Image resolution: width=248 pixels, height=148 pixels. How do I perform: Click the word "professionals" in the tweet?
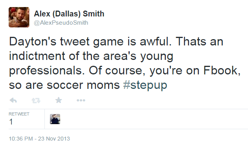point(46,70)
